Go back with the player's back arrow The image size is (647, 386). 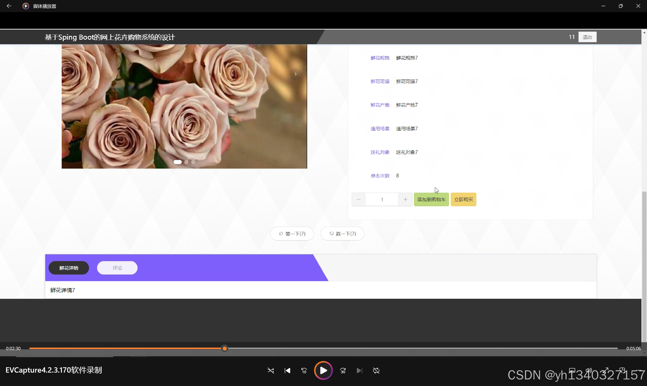coord(9,6)
